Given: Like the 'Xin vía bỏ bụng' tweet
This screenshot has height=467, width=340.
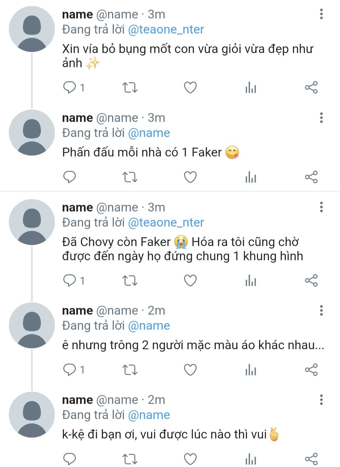Looking at the screenshot, I should [190, 87].
